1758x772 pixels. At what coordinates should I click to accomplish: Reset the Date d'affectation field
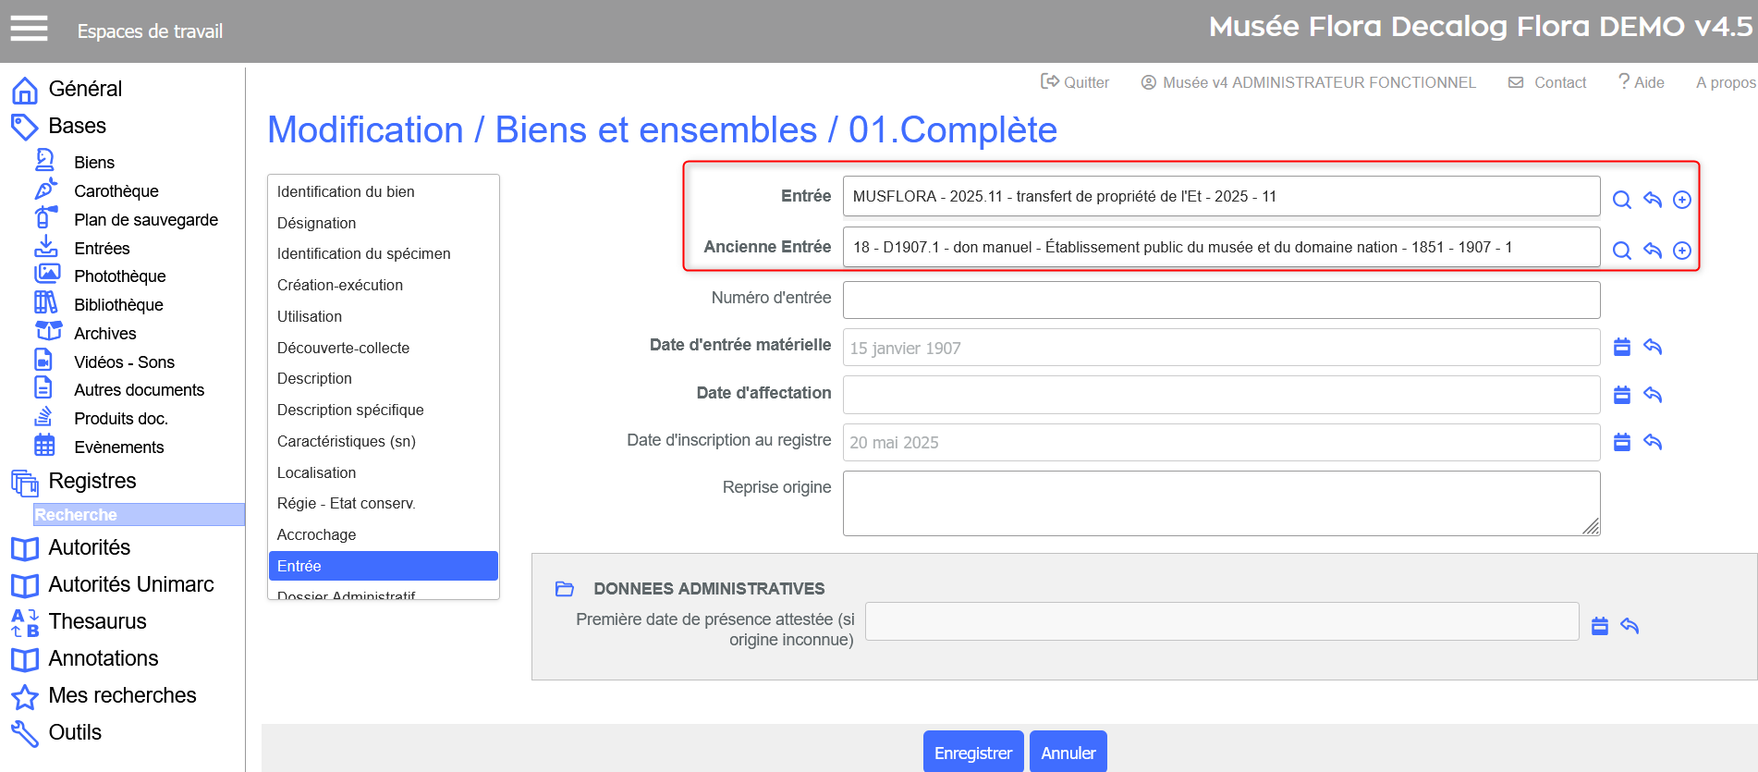(x=1653, y=395)
